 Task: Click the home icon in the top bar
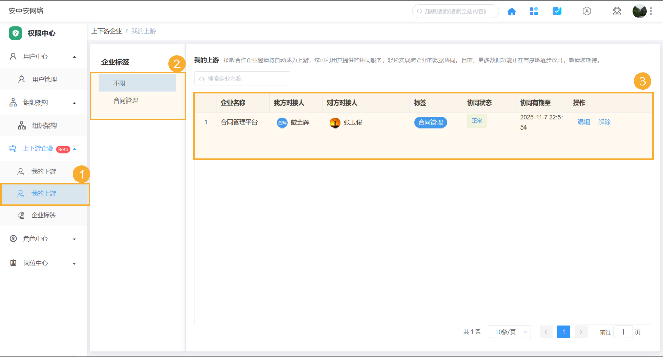pyautogui.click(x=512, y=11)
